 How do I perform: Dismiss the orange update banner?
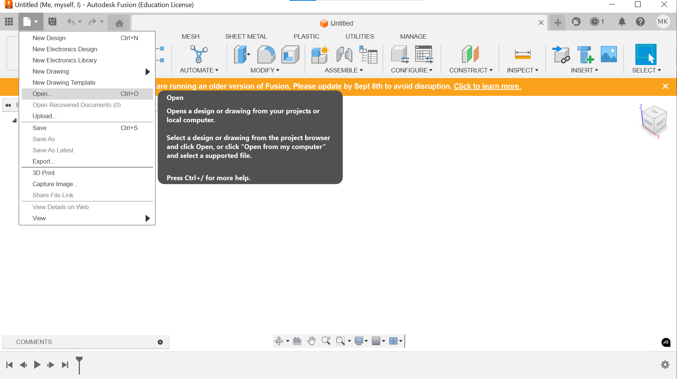coord(665,86)
